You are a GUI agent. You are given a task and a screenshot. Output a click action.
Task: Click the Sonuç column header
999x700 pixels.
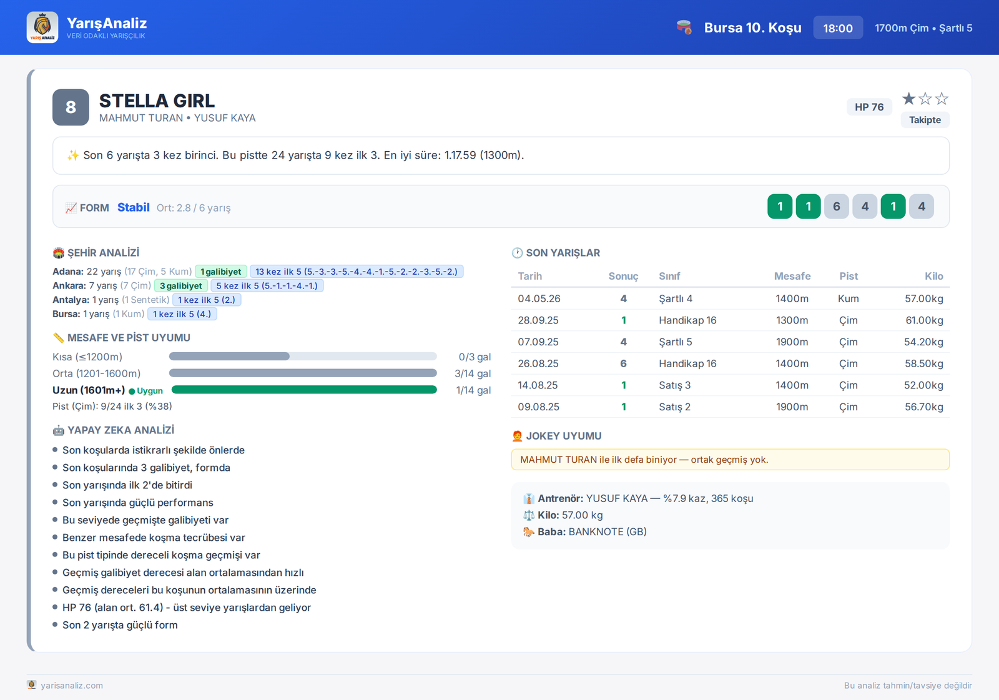click(x=623, y=276)
